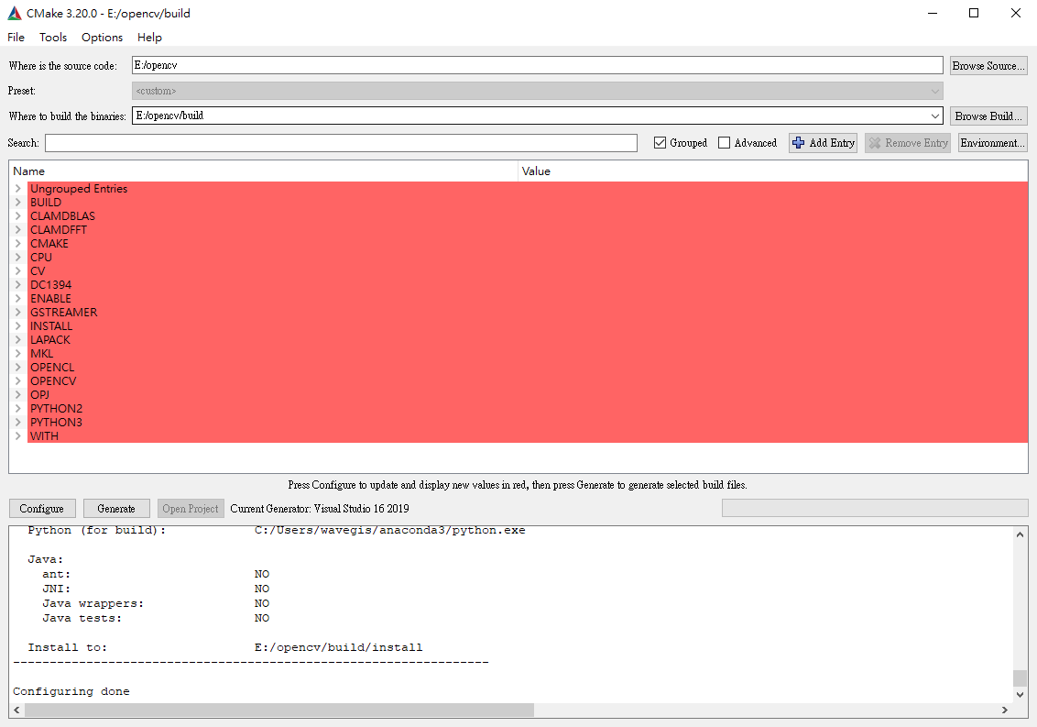Select the CLAMDFFT tree row
This screenshot has height=727, width=1037.
tap(527, 230)
